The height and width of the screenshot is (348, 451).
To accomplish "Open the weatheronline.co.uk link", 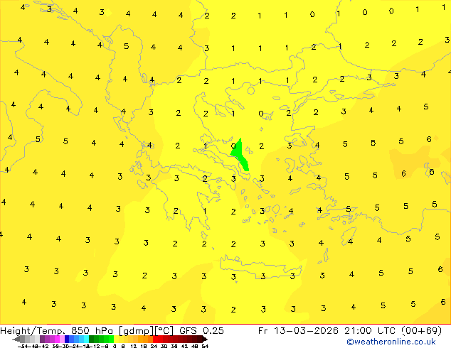I will tap(391, 342).
